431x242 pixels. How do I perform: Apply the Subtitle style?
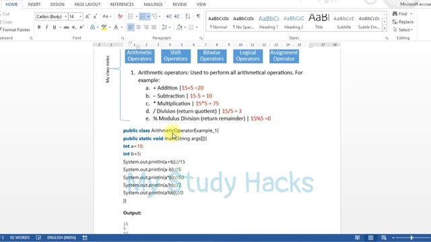[x=344, y=22]
